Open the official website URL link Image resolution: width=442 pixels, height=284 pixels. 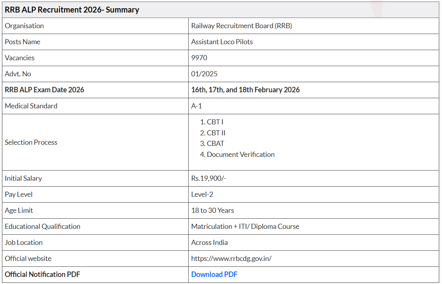click(x=232, y=258)
